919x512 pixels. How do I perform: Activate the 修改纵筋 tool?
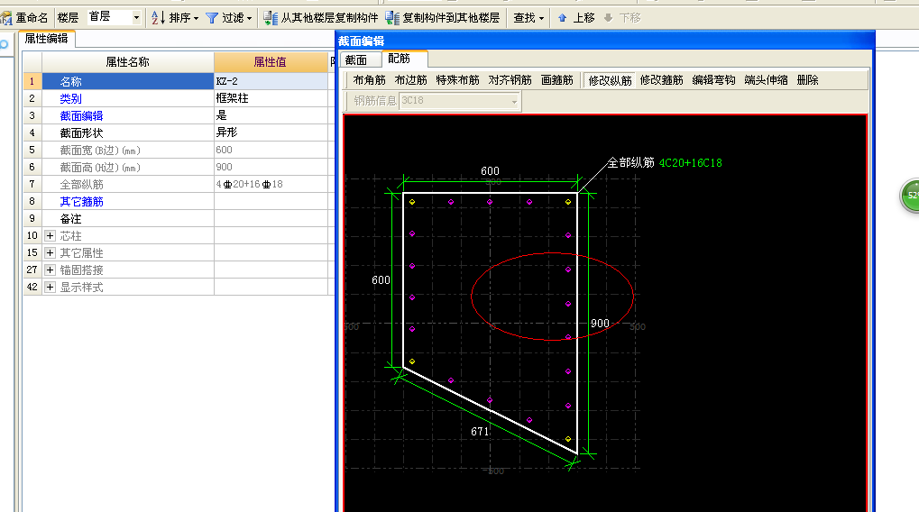pyautogui.click(x=611, y=81)
